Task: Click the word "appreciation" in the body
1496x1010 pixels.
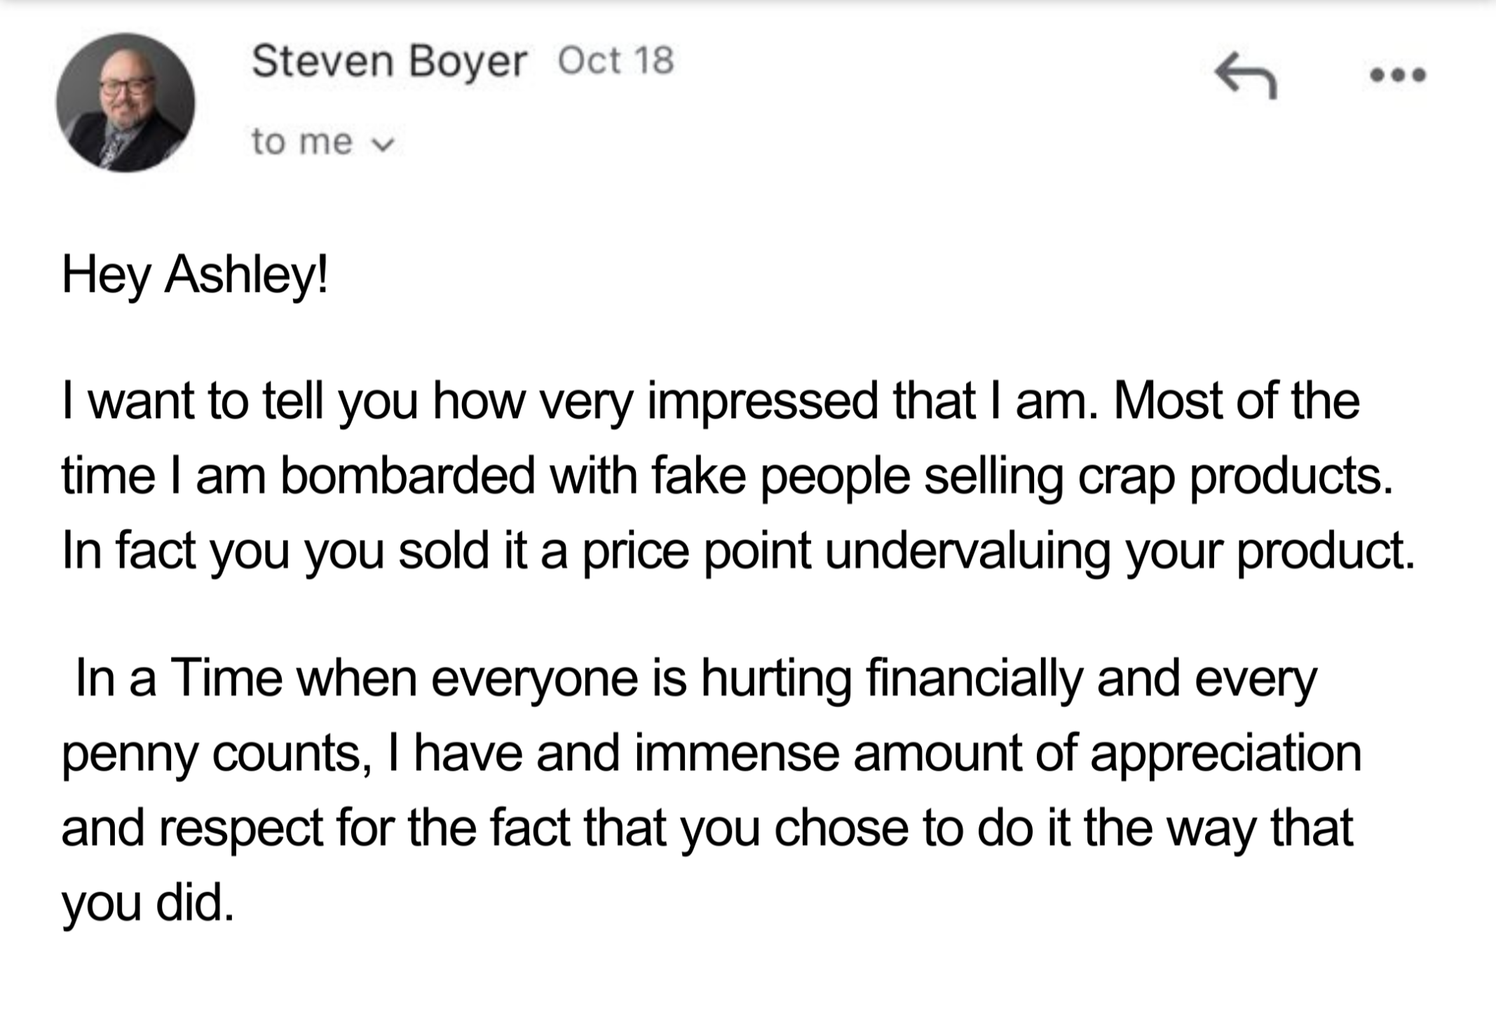Action: [1225, 754]
